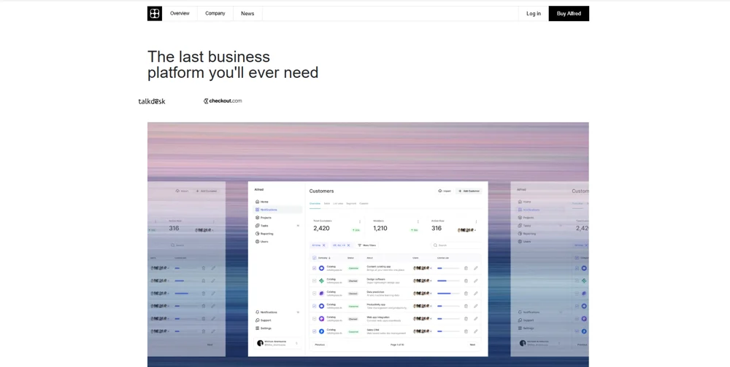Click Search field in center dashboard
The image size is (730, 367).
pos(456,245)
